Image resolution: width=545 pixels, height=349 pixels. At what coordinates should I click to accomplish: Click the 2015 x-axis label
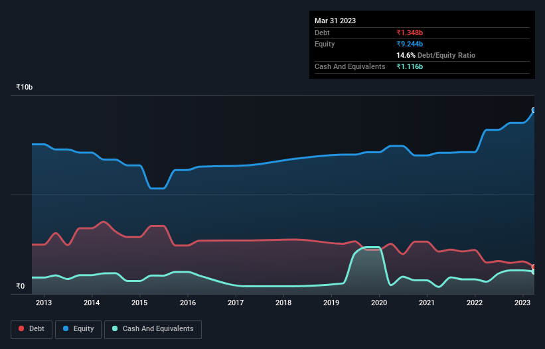pos(139,303)
